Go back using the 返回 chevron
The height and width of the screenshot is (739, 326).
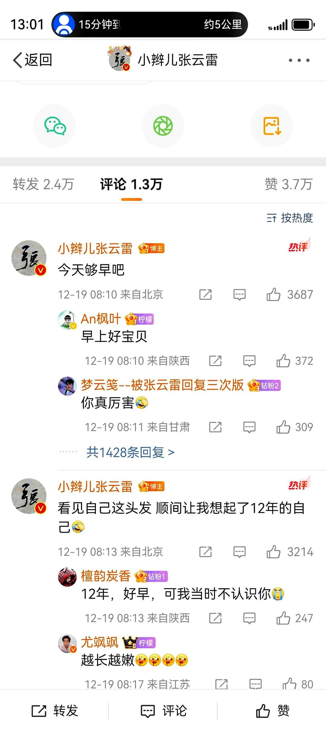point(32,60)
